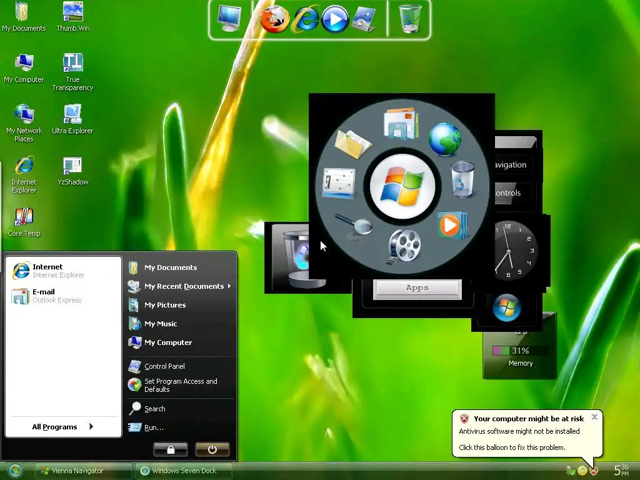Image resolution: width=640 pixels, height=480 pixels.
Task: Open the Core Temp desktop shortcut
Action: tap(24, 222)
